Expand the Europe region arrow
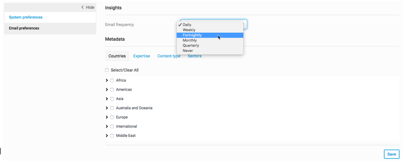405x163 pixels. [107, 117]
